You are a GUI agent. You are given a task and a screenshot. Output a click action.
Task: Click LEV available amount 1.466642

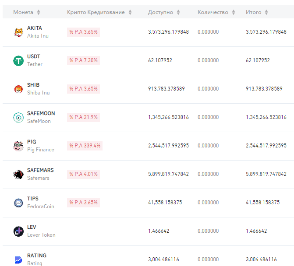click(x=159, y=231)
